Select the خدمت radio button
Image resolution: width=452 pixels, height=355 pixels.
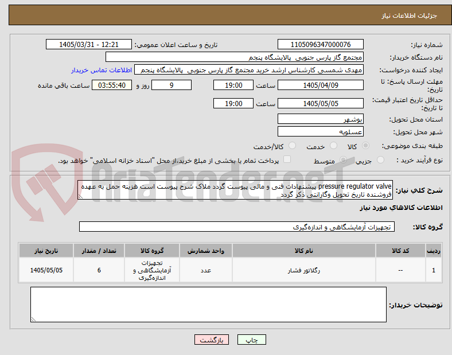(x=333, y=146)
